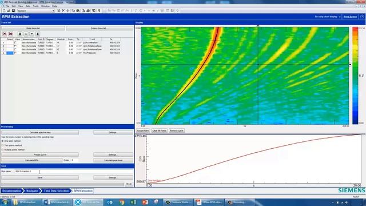Viewport: 366px width, 206px height.
Task: Open the Edit menu
Action: click(14, 6)
